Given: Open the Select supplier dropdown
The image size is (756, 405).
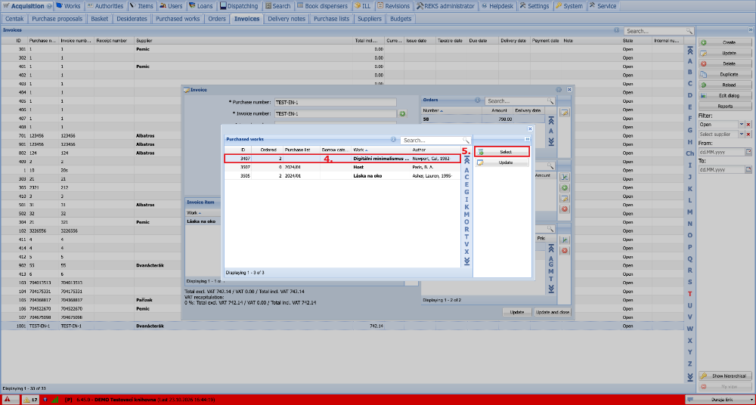Looking at the screenshot, I should pyautogui.click(x=742, y=134).
